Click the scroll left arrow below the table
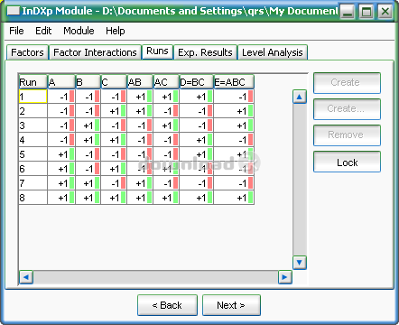This screenshot has width=399, height=325. coord(26,277)
